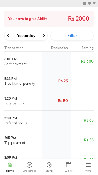Open the 3:20 PM Late penalty row

[49, 101]
